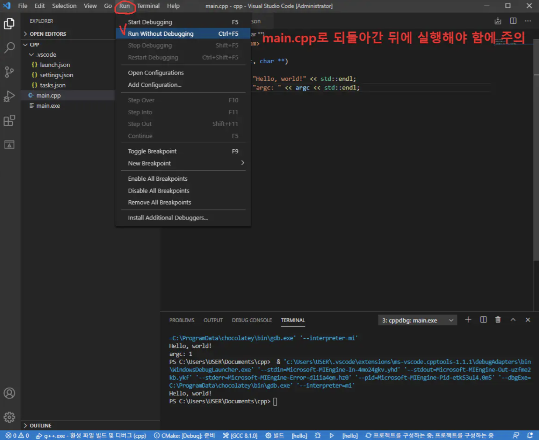Open editor More Actions ellipsis

click(x=528, y=21)
